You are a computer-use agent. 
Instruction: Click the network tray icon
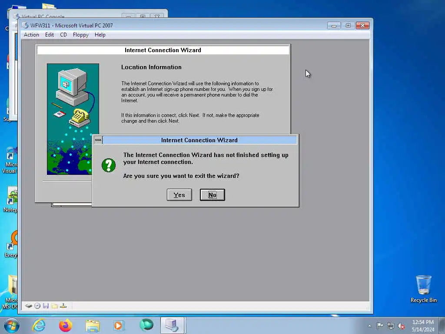coord(391,326)
